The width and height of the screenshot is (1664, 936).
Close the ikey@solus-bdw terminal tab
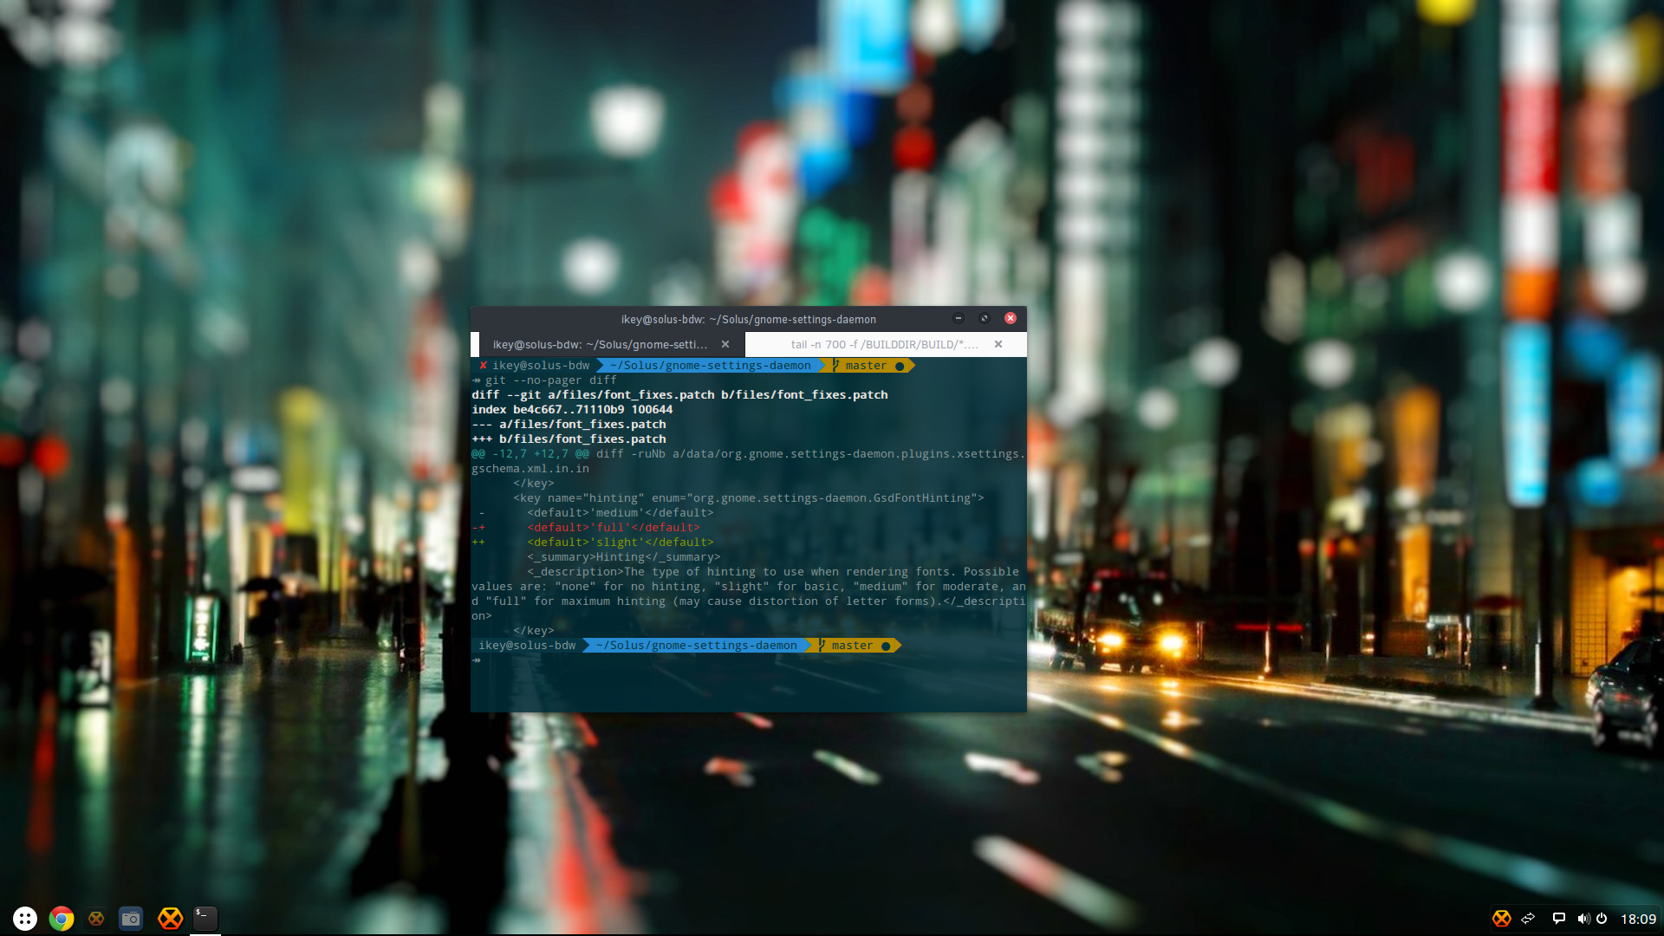click(725, 345)
